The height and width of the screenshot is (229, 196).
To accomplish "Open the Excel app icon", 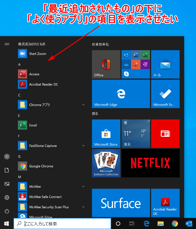I will coord(22,125).
